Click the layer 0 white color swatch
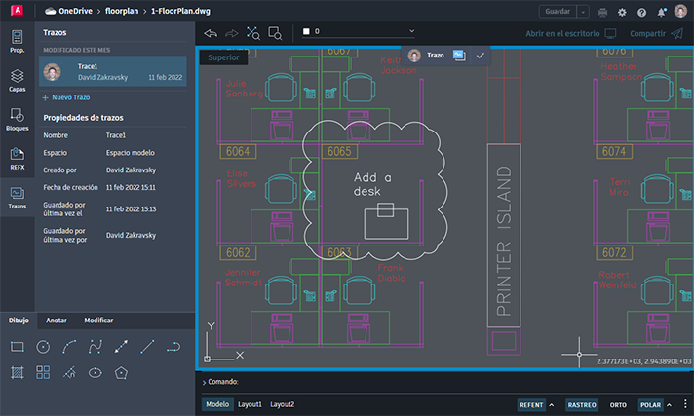 [306, 31]
